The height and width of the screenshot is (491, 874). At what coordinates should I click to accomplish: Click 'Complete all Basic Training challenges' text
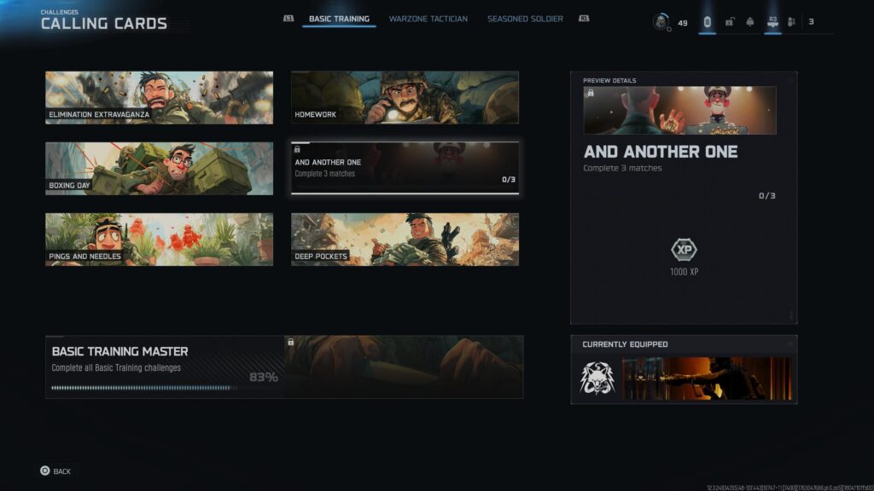116,368
